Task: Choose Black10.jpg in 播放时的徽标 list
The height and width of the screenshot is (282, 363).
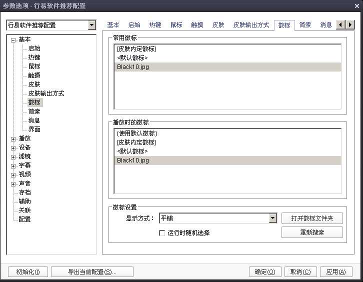Action: pos(228,160)
